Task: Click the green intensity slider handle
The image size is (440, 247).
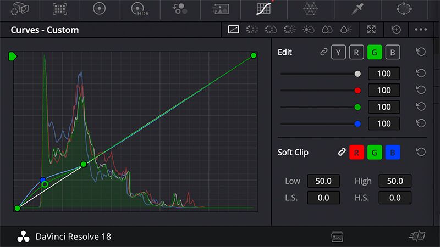Action: tap(358, 107)
